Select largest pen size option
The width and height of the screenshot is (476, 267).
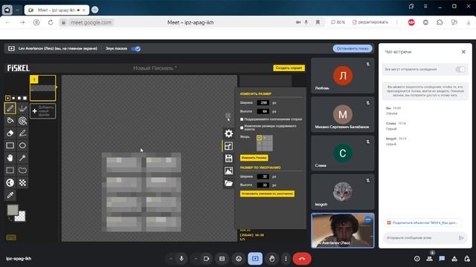25,98
